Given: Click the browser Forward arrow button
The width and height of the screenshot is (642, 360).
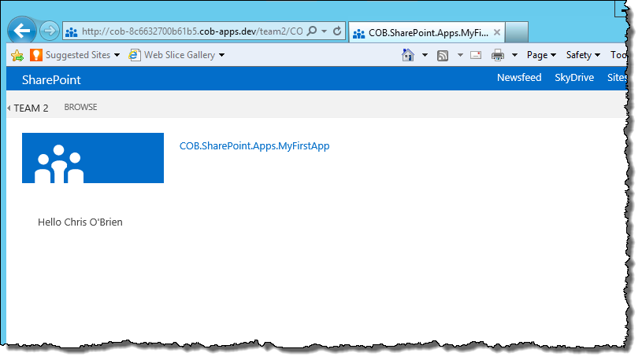Looking at the screenshot, I should click(50, 31).
